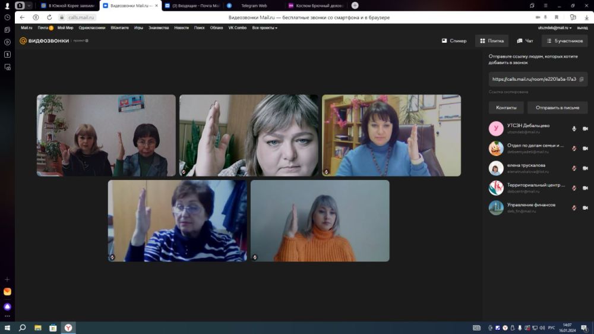This screenshot has width=594, height=334.
Task: Expand tab group dropdown arrow
Action: coord(29,6)
